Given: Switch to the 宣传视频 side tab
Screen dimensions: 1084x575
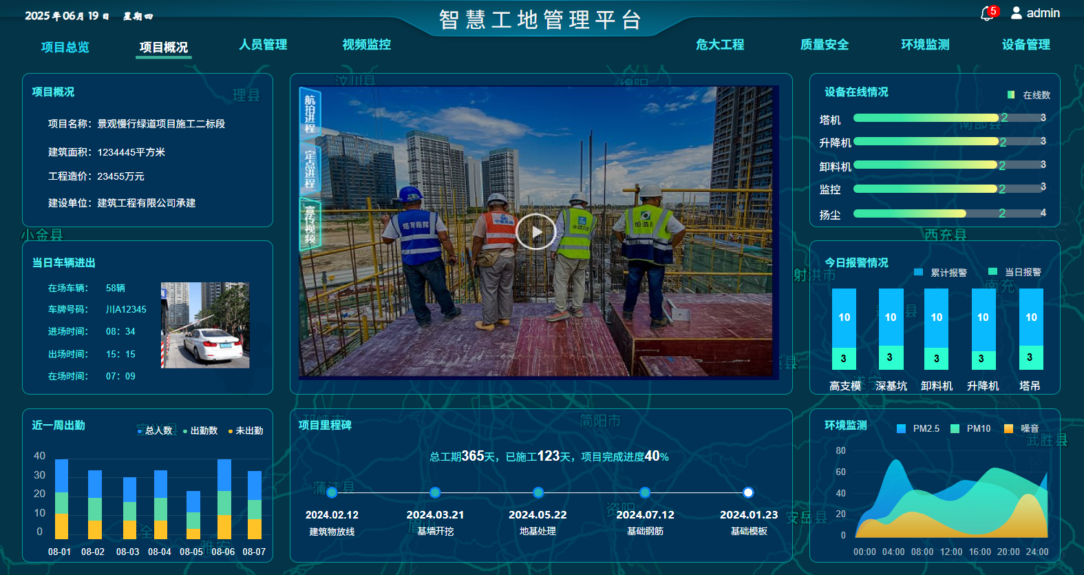Looking at the screenshot, I should (310, 224).
